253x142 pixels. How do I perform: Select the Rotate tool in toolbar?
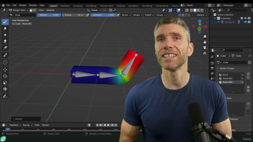[x=5, y=76]
